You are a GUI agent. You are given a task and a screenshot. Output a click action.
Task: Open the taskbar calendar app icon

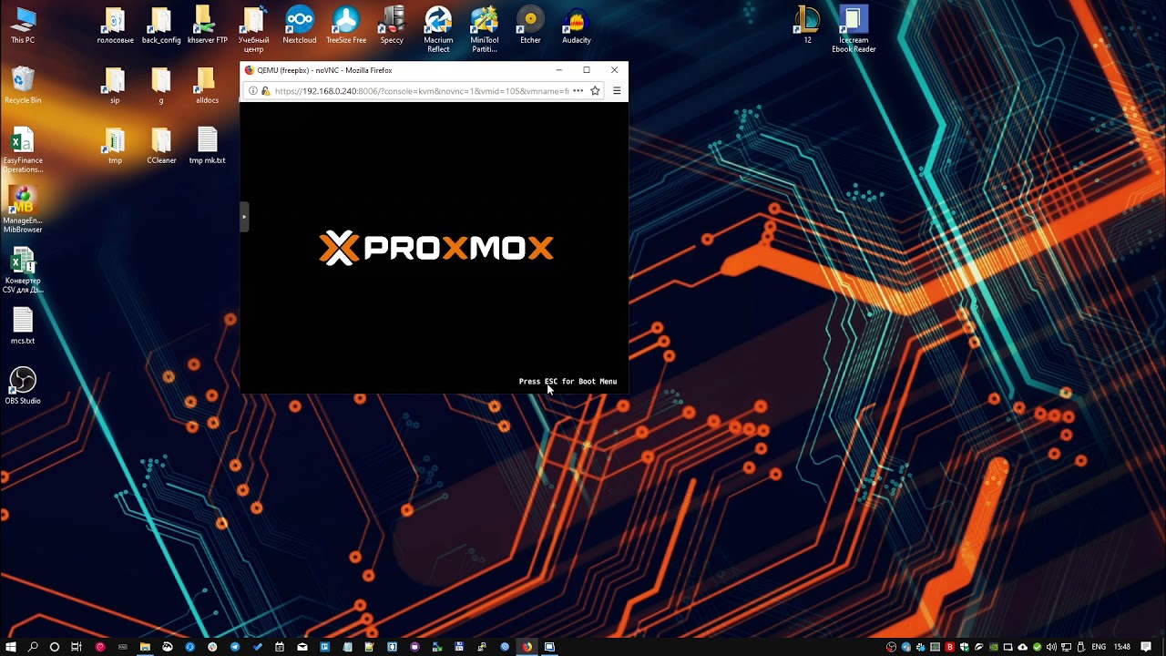pyautogui.click(x=280, y=647)
